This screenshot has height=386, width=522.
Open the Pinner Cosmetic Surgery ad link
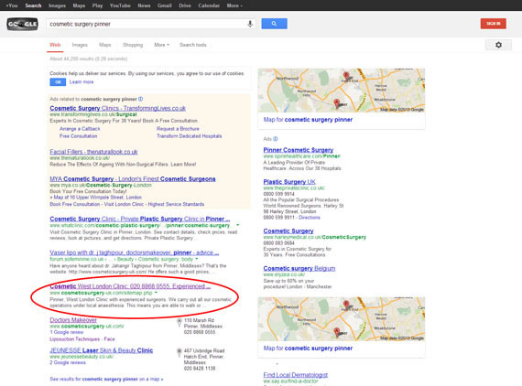coord(298,150)
